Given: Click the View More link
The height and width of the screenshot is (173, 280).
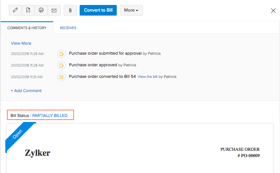Looking at the screenshot, I should click(21, 43).
